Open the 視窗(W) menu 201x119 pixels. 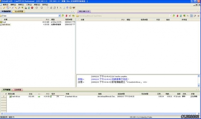[x=37, y=5]
